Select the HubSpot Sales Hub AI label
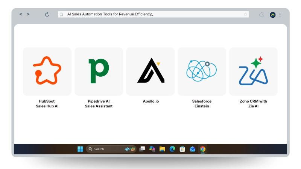Viewport: 301px width, 169px height. coord(47,104)
